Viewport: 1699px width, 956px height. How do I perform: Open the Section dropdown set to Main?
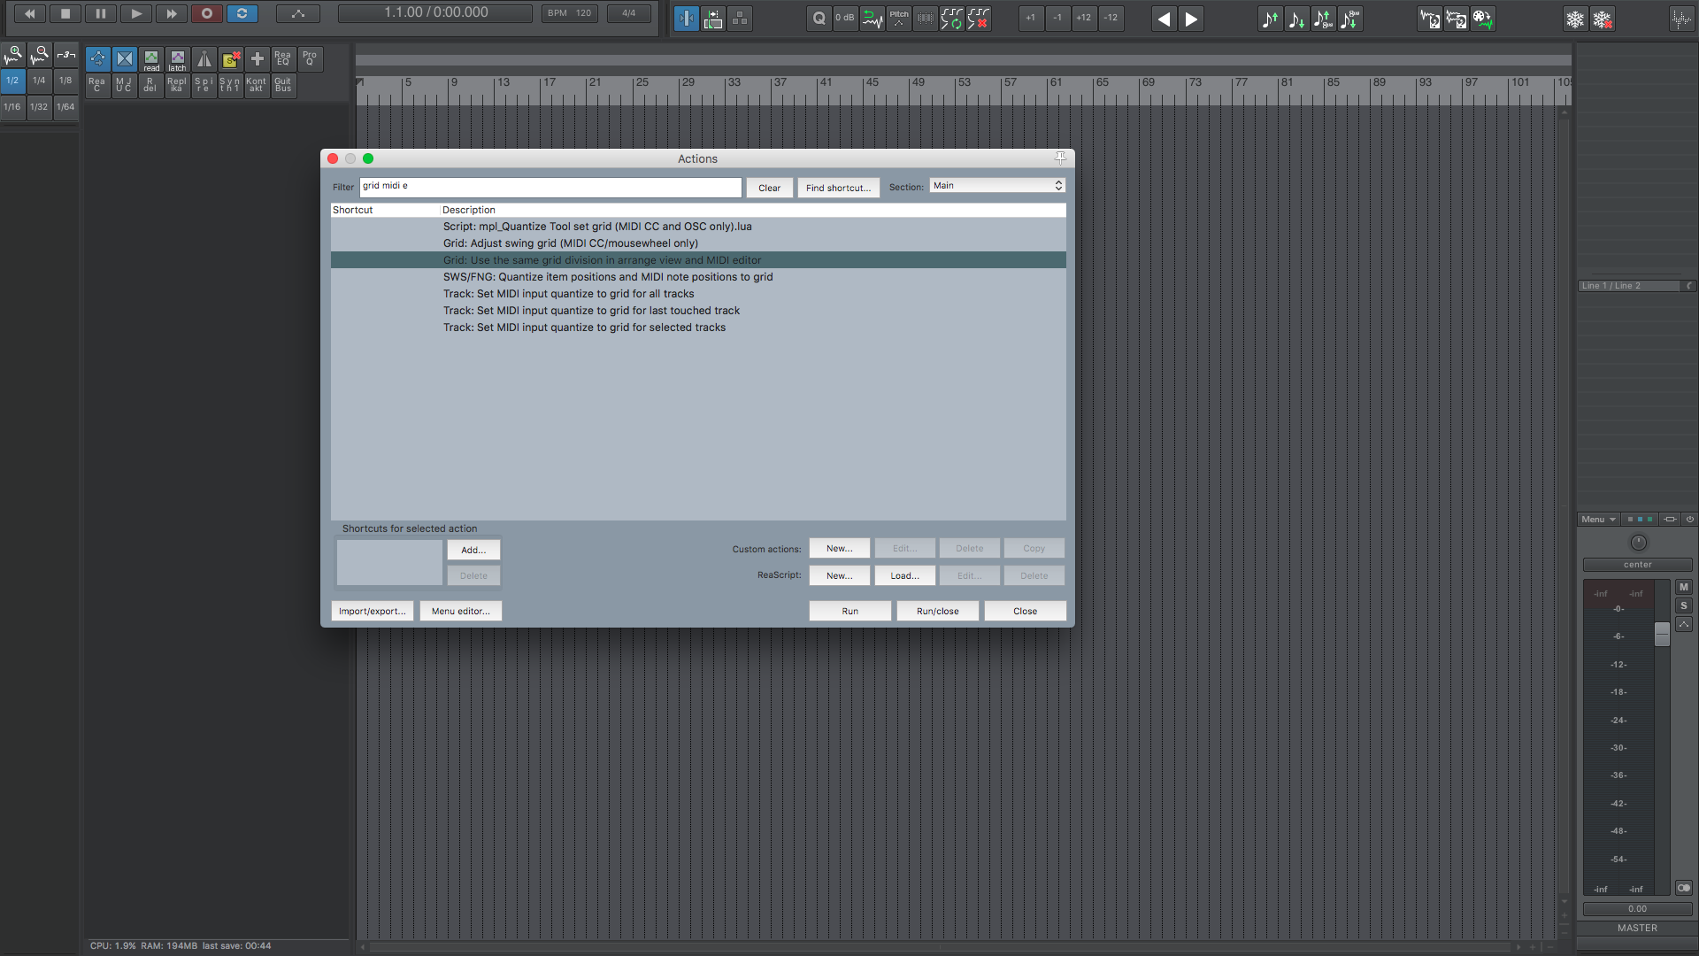996,186
